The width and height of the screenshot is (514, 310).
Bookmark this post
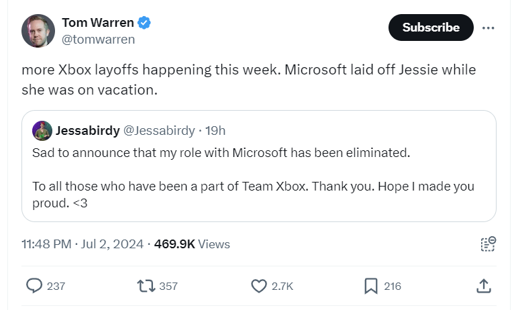(370, 286)
